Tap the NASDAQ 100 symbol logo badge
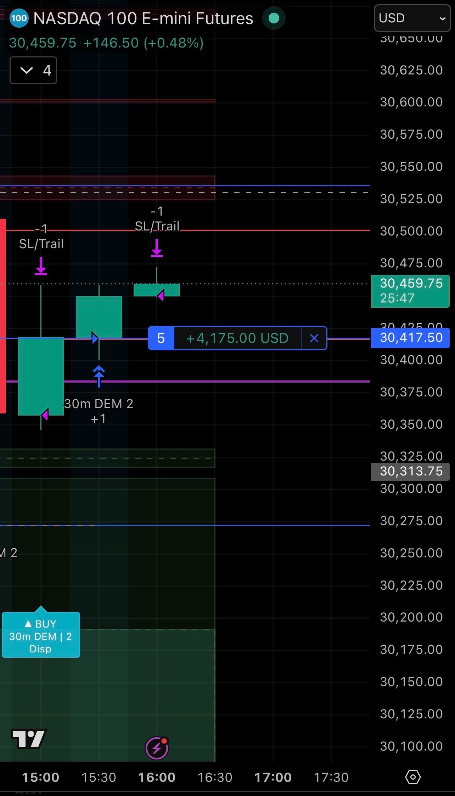 click(x=19, y=18)
